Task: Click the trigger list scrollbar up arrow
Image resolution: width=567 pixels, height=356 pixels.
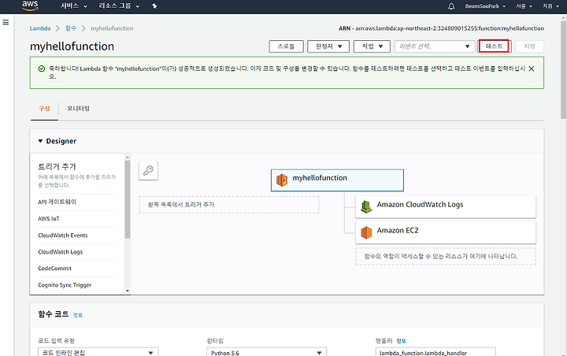Action: pos(128,158)
